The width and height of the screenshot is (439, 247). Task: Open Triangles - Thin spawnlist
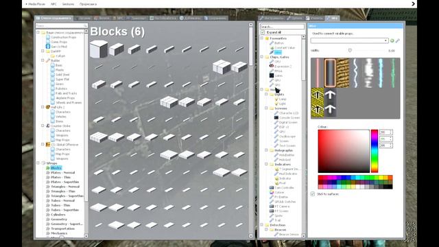click(x=63, y=191)
